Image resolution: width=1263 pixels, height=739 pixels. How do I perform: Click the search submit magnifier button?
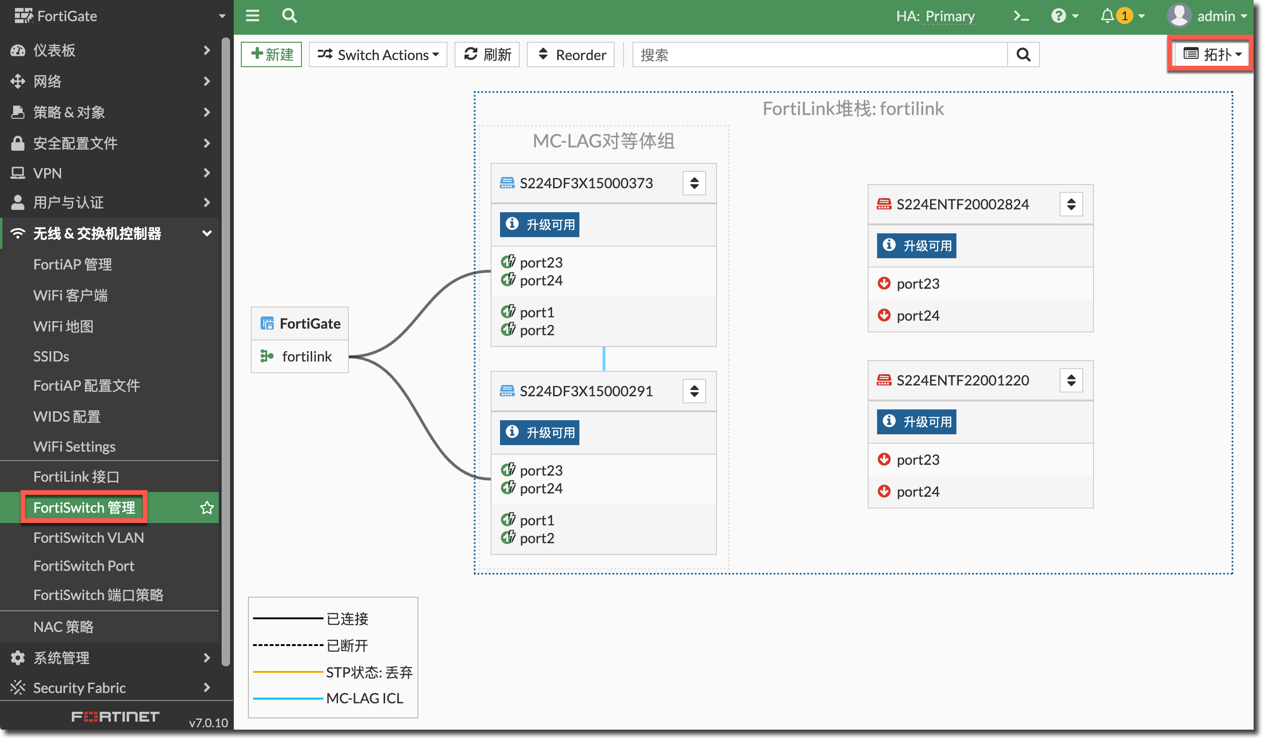pos(1023,54)
